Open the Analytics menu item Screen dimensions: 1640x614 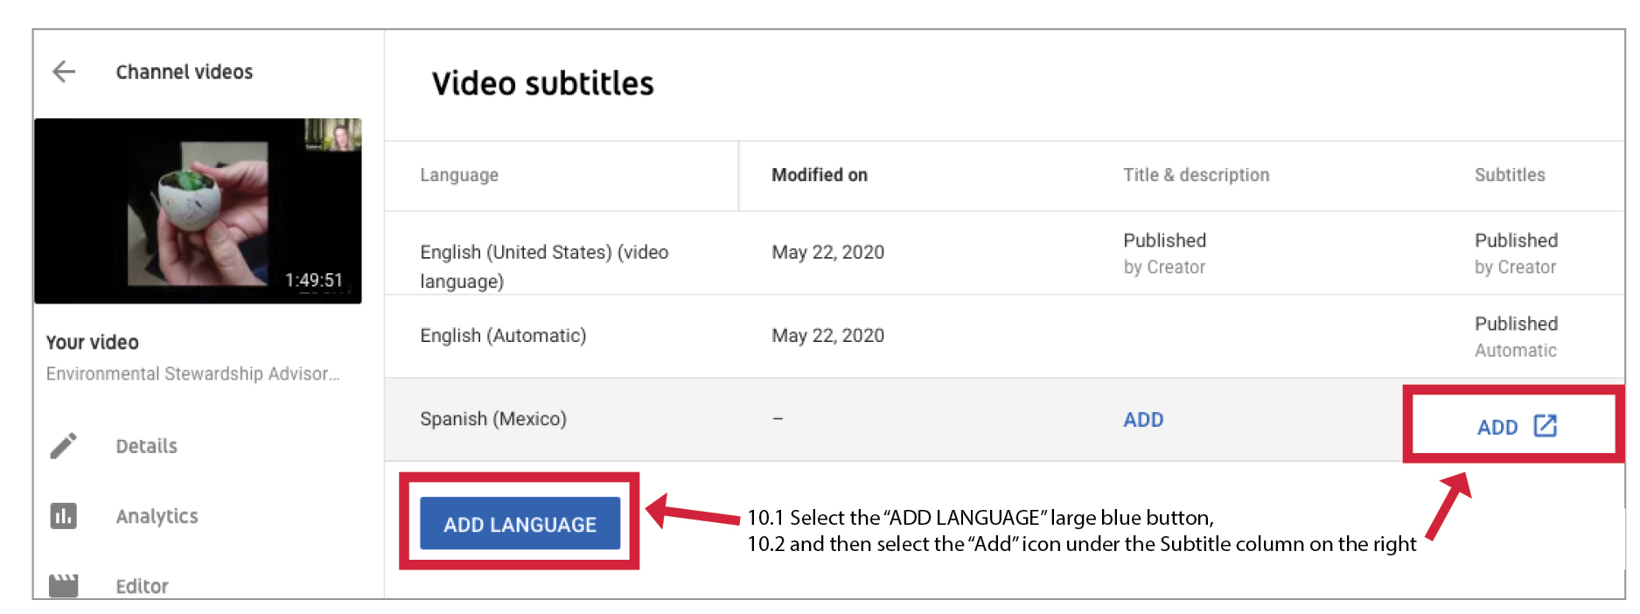pyautogui.click(x=157, y=516)
